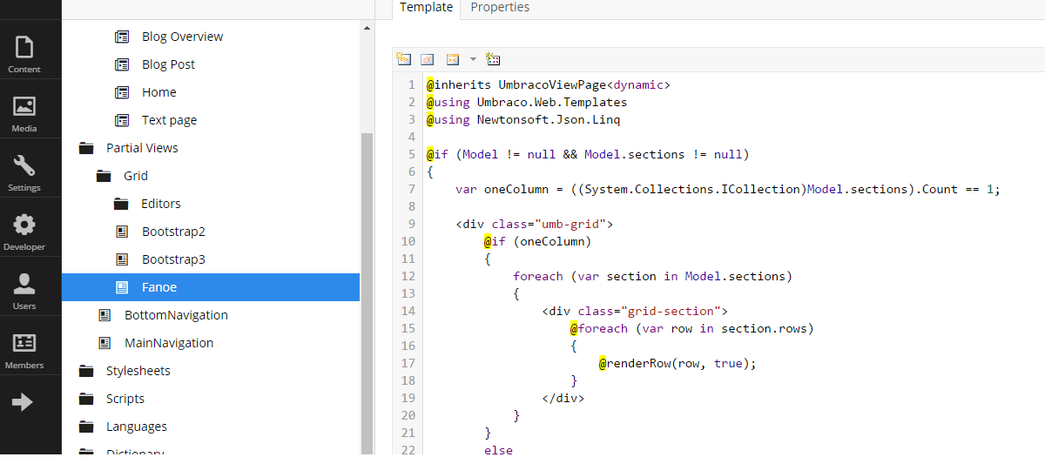1045x457 pixels.
Task: Open the Grid folder node
Action: (136, 176)
